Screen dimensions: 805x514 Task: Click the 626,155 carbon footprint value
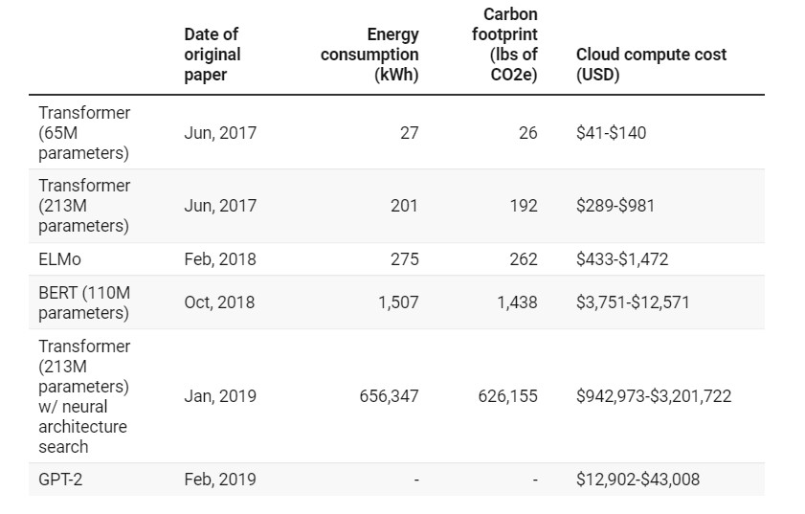tap(507, 396)
